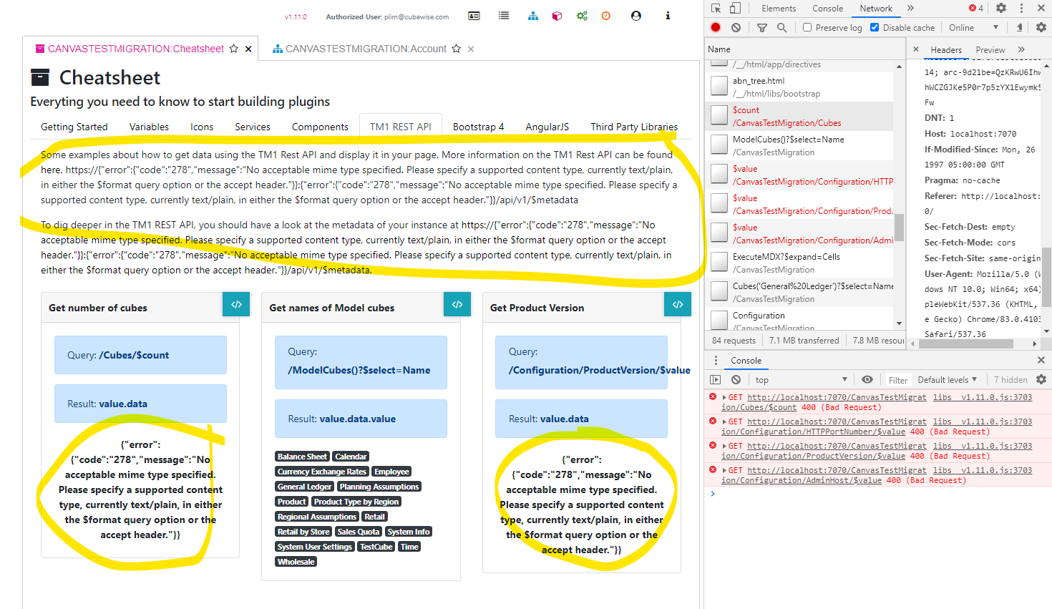
Task: Show the console sidebar
Action: coord(716,379)
